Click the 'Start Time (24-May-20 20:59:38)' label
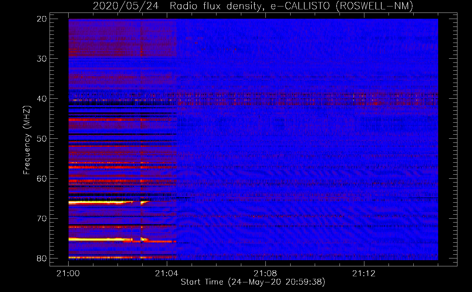Screen dimensions: 472x292 pos(253,282)
